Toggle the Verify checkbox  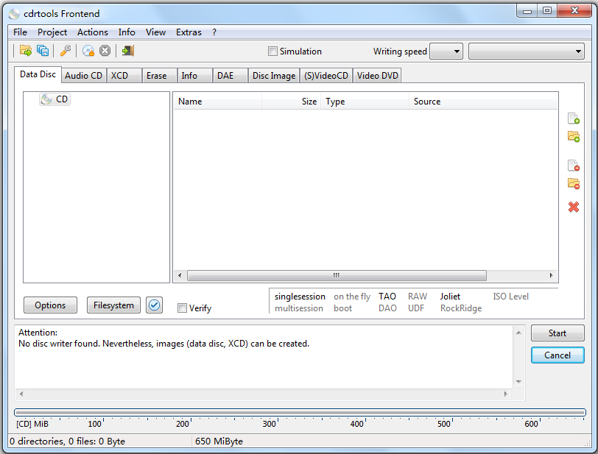182,308
